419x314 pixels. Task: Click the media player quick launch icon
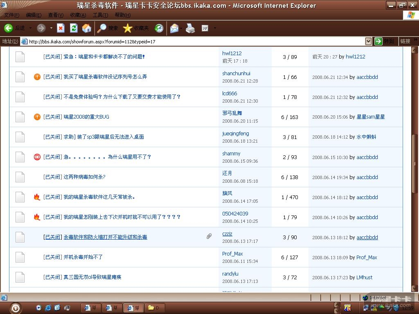click(x=39, y=308)
